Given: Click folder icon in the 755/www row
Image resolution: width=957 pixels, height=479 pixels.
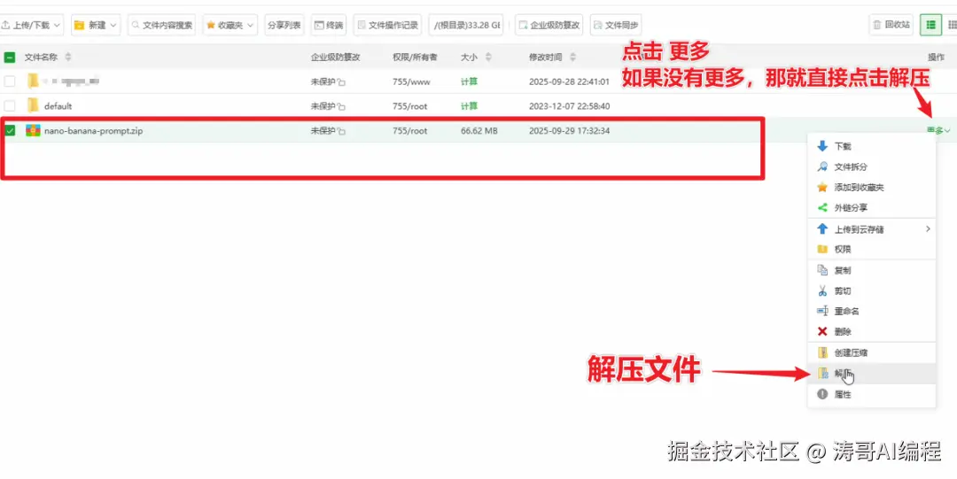Looking at the screenshot, I should [33, 81].
